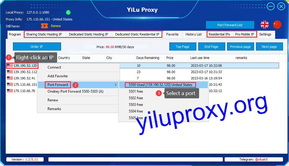Select port 5501 free
This screenshot has width=289, height=166.
click(163, 91)
